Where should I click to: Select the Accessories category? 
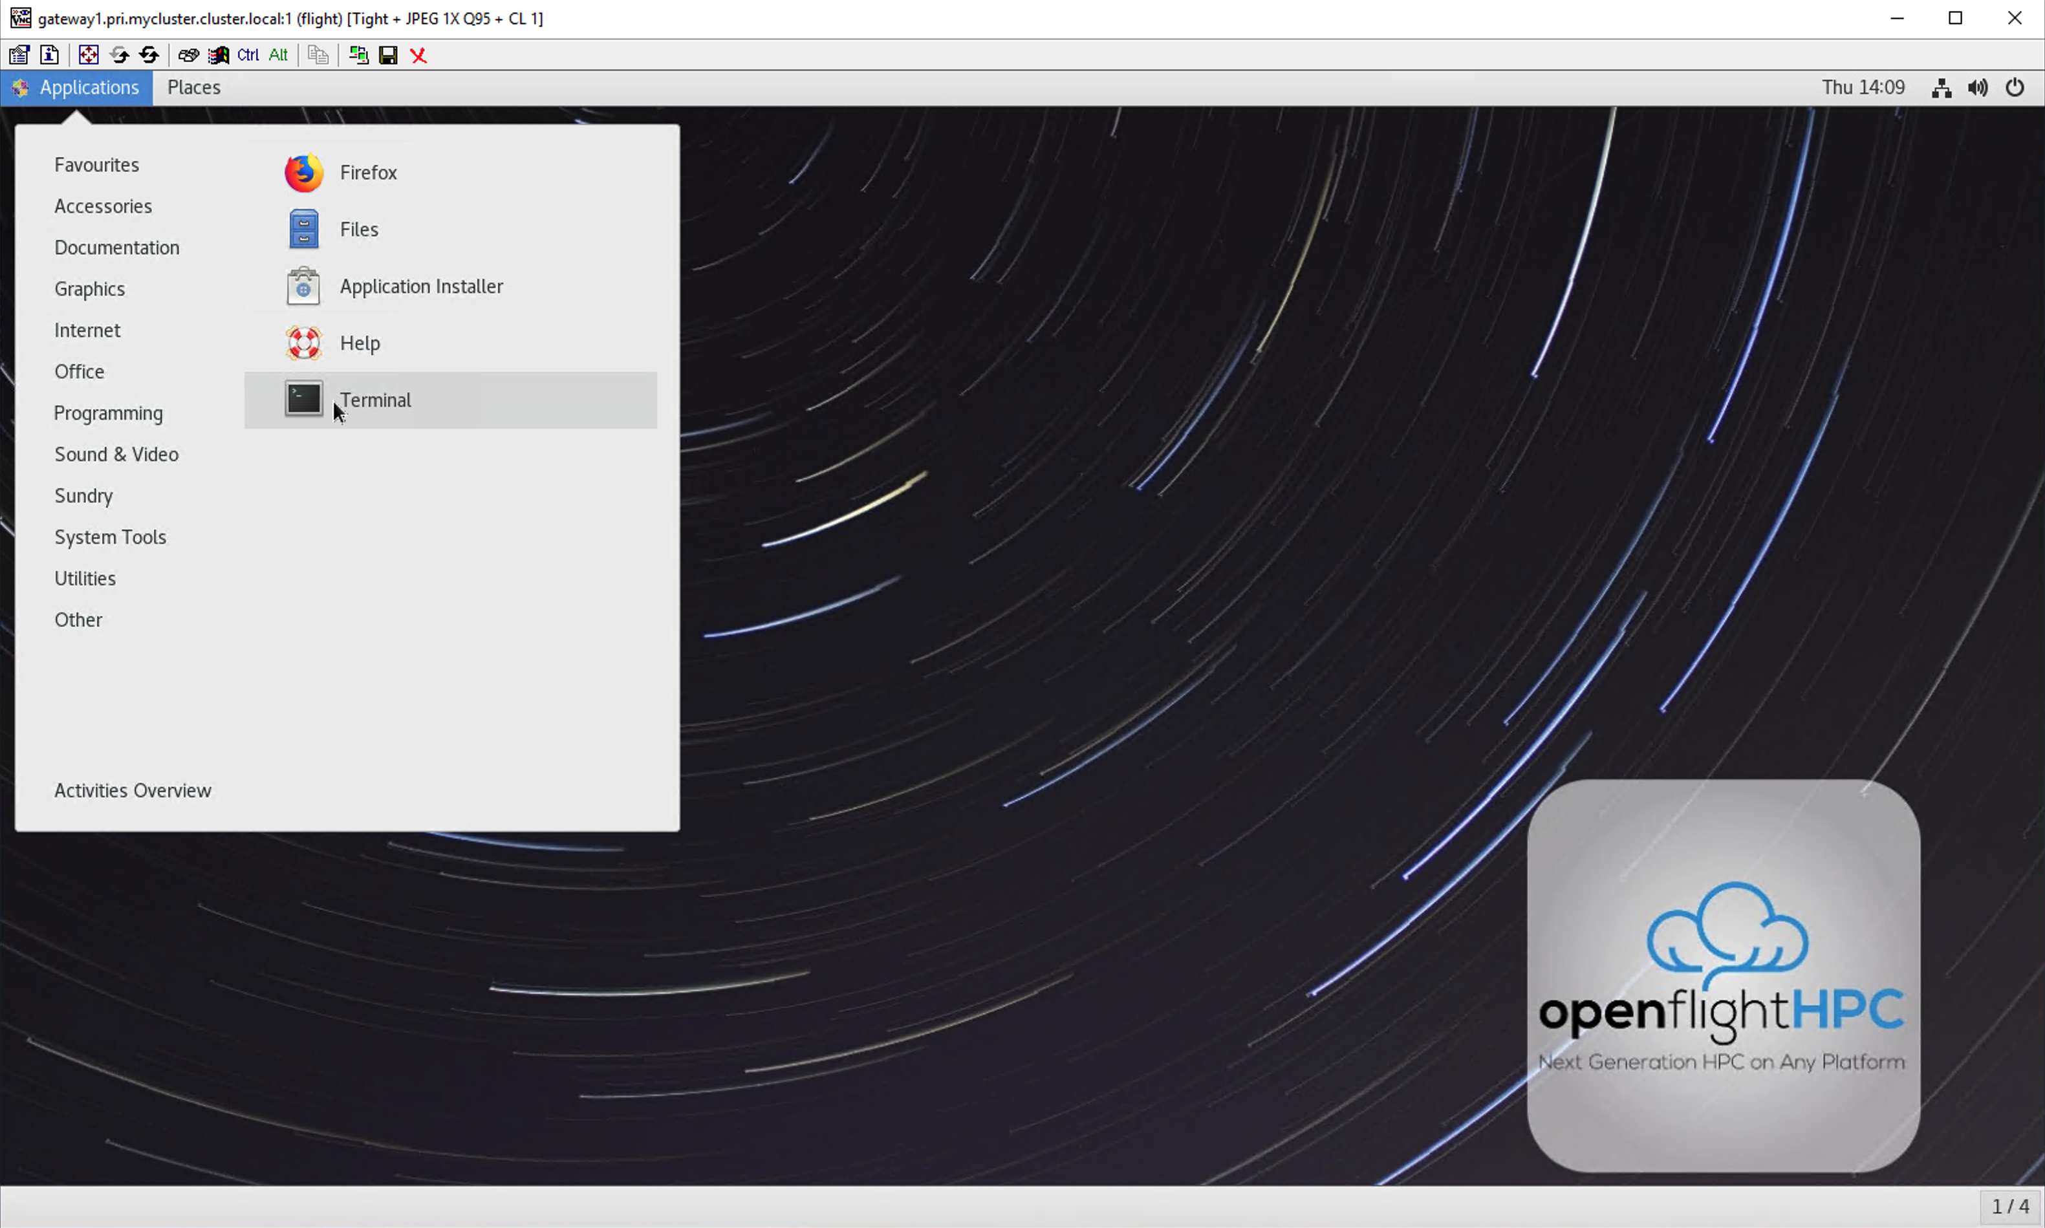[x=103, y=206]
